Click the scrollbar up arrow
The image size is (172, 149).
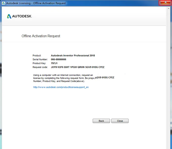pos(169,8)
